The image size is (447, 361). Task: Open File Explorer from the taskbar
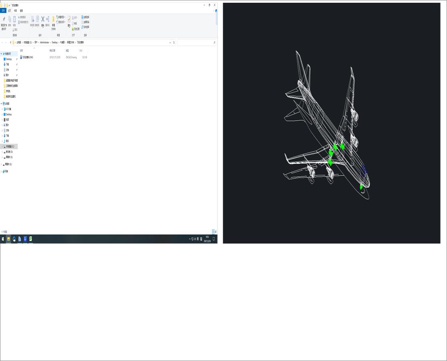(8, 239)
